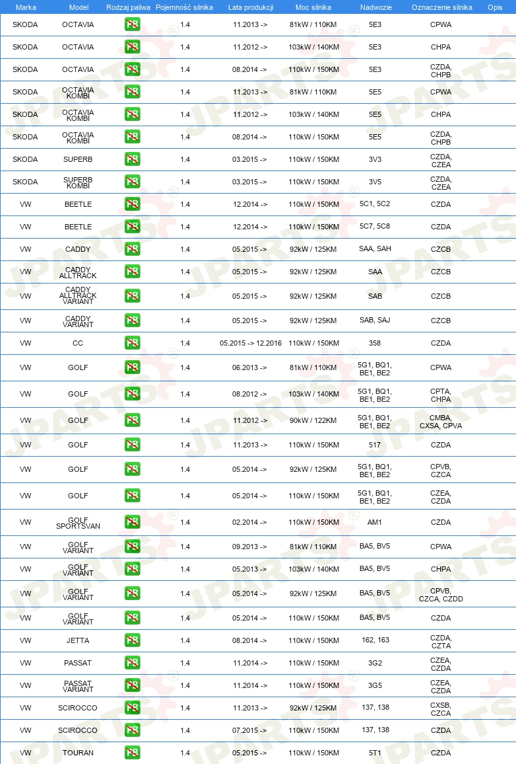Image resolution: width=516 pixels, height=764 pixels.
Task: Click the Opis column header
Action: coord(495,7)
